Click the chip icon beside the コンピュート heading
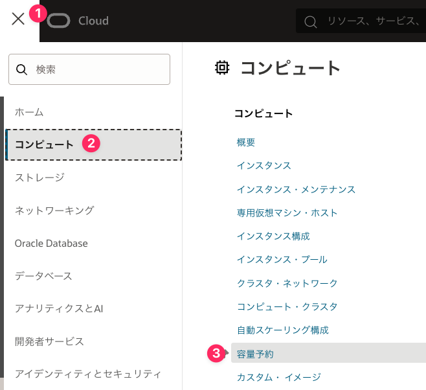This screenshot has height=390, width=426. tap(222, 67)
